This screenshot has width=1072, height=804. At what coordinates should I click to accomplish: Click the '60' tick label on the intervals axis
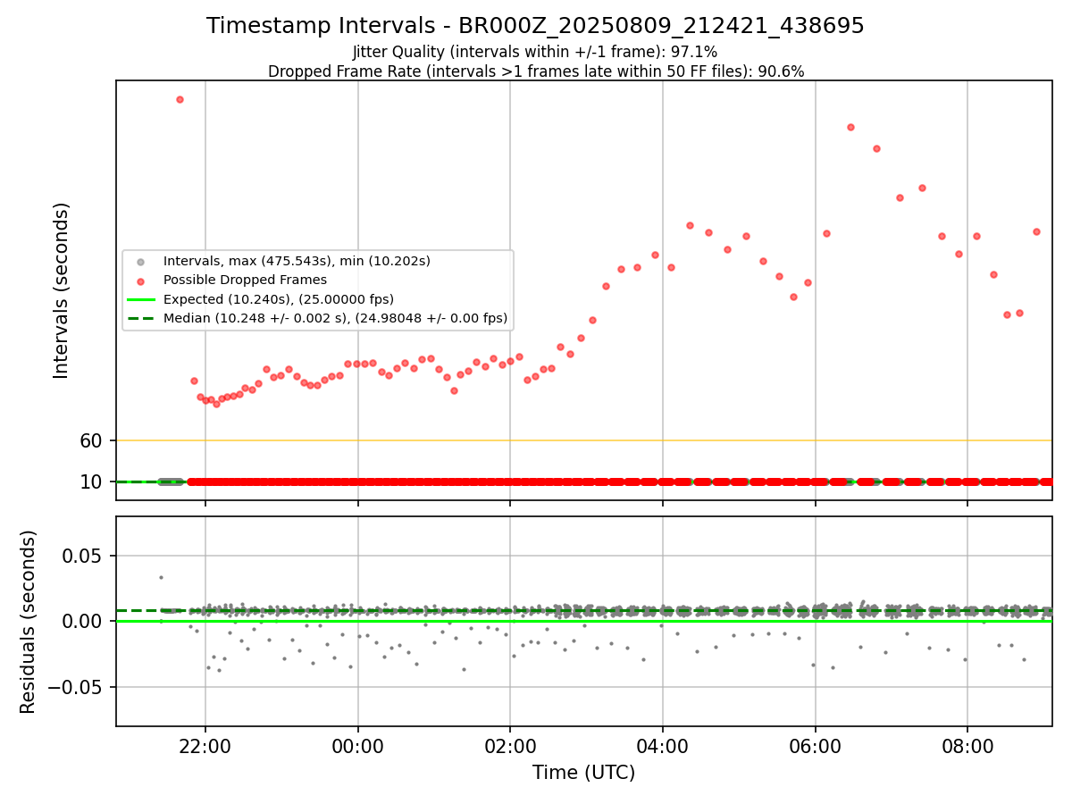click(92, 440)
